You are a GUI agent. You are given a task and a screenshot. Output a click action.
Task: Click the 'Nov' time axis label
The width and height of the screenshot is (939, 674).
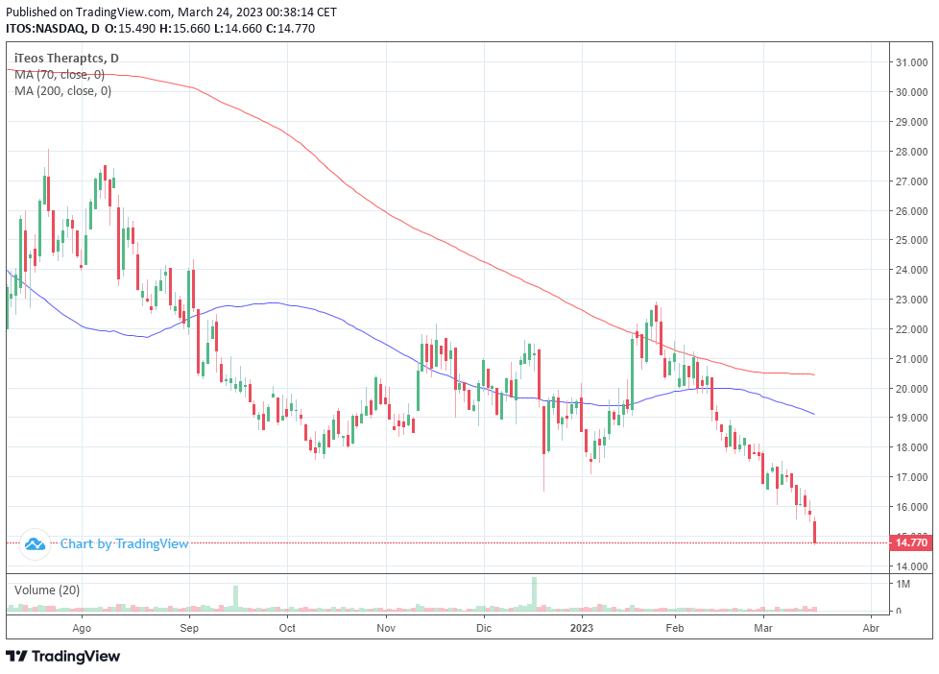pyautogui.click(x=386, y=628)
